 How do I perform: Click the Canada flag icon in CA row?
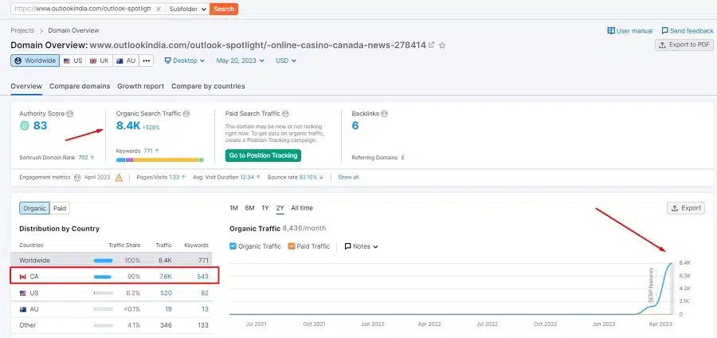pos(23,277)
